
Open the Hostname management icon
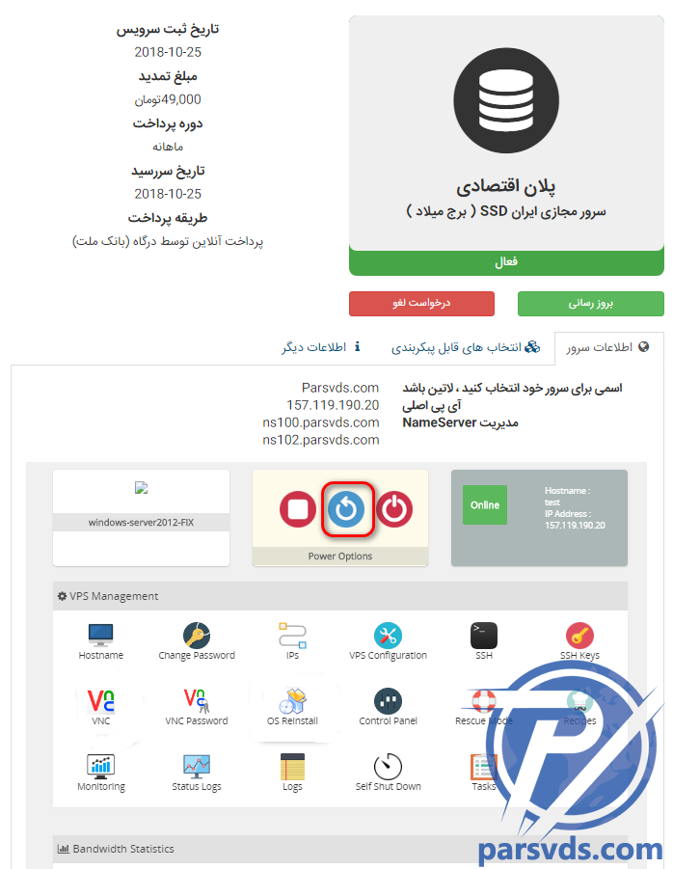pos(101,636)
